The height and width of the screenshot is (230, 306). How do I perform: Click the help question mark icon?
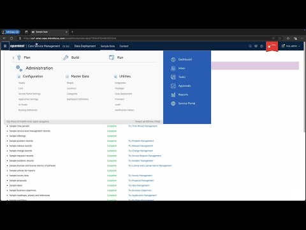coord(261,46)
